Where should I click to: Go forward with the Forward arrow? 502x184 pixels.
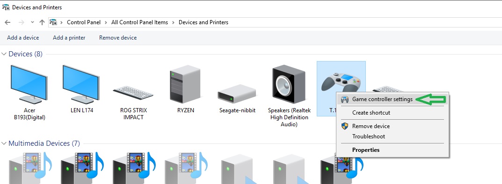pos(22,22)
